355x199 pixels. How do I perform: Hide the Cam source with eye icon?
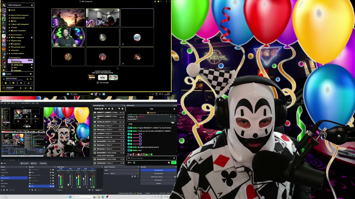coord(50,186)
